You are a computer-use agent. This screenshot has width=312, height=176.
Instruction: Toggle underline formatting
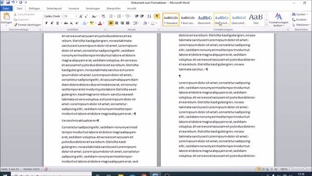pyautogui.click(x=58, y=23)
